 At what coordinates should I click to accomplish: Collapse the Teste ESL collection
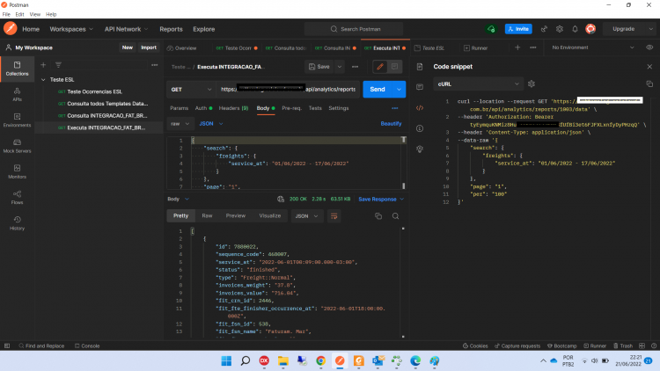tap(43, 79)
